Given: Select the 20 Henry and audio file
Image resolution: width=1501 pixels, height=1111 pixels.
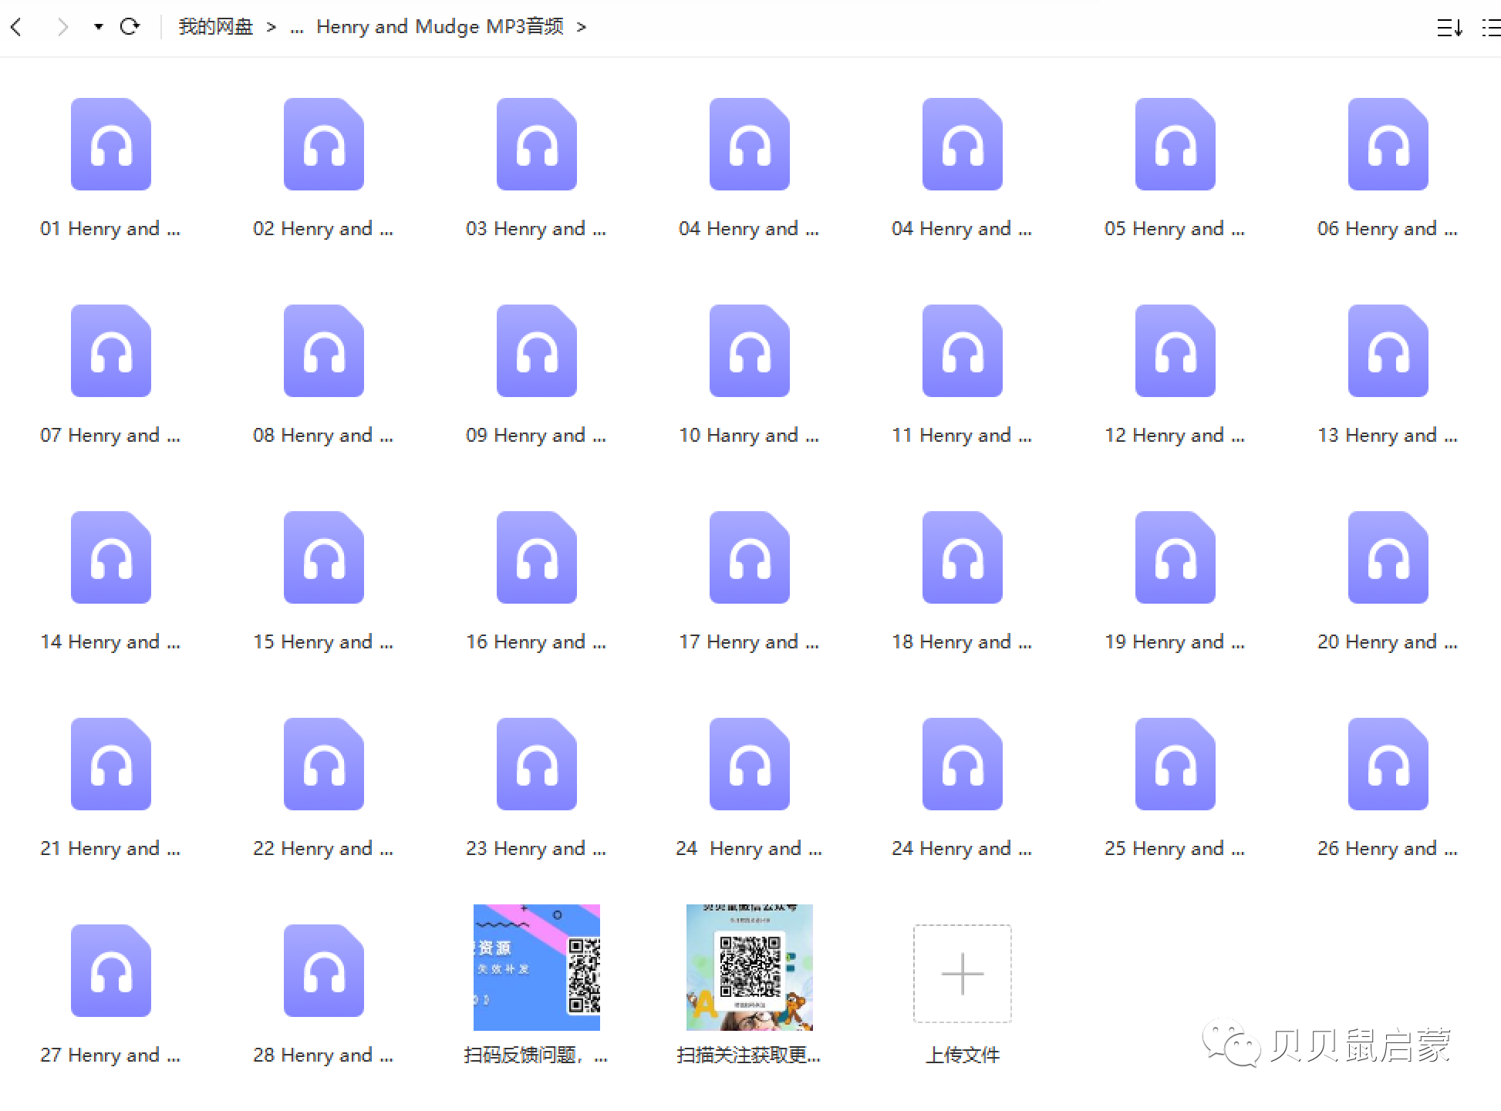Looking at the screenshot, I should (x=1388, y=557).
